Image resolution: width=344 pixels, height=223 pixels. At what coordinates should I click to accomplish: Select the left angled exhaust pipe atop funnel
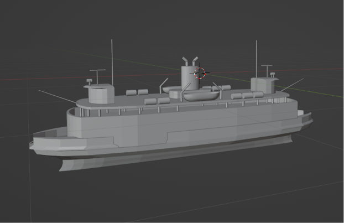pos(186,61)
